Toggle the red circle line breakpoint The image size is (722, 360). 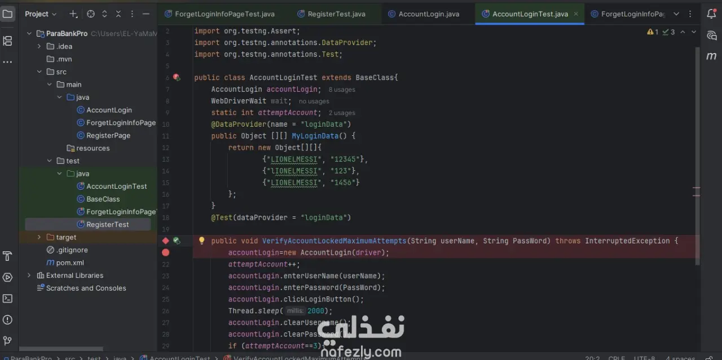(x=166, y=252)
